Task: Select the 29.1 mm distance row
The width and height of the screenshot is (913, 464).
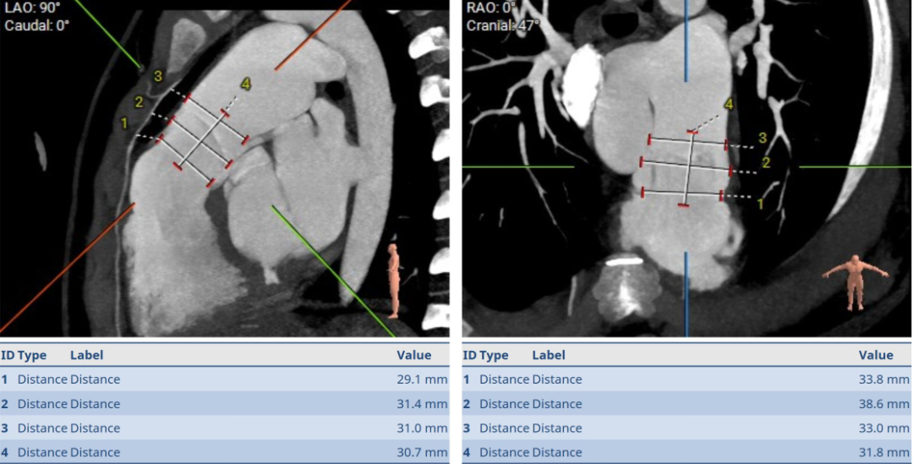Action: (225, 379)
